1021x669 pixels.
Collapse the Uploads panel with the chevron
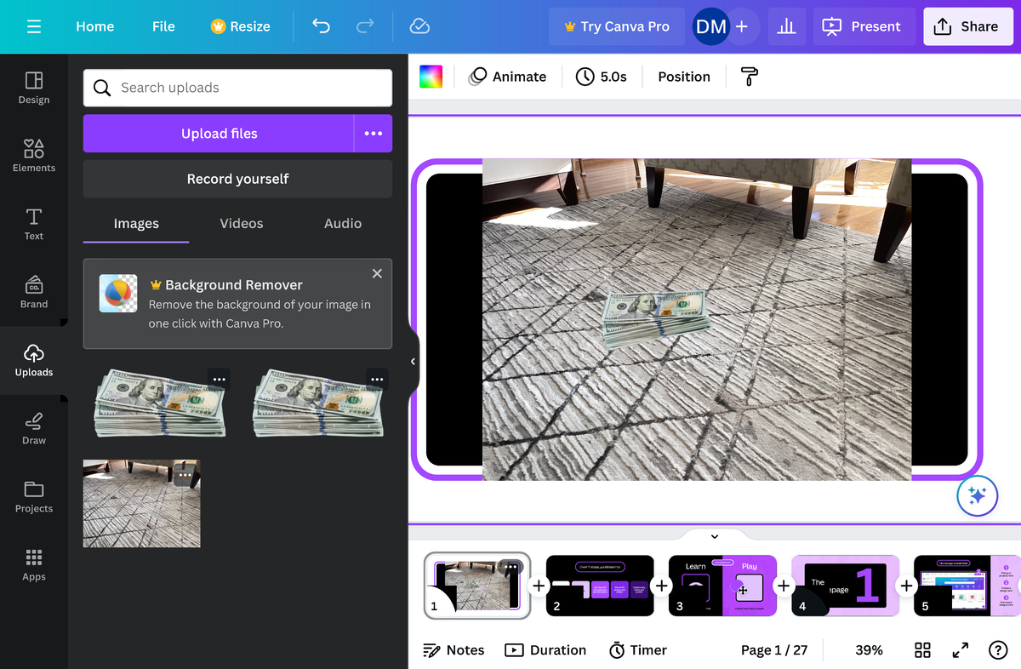click(x=413, y=361)
